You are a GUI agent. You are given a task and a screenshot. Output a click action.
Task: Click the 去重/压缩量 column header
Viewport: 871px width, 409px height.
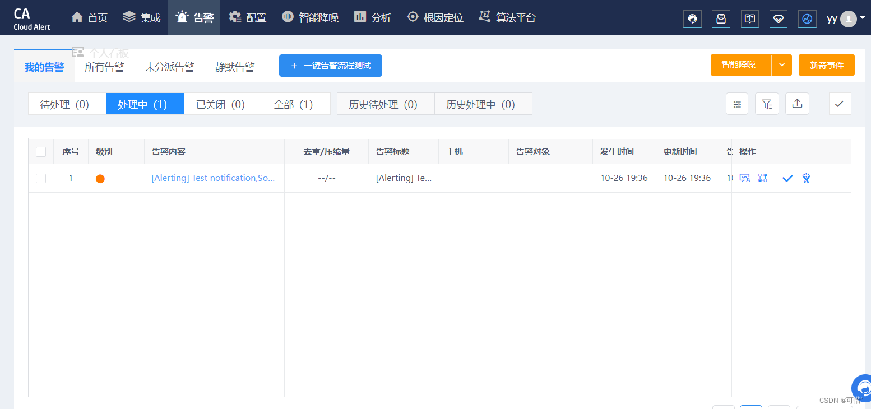point(327,152)
